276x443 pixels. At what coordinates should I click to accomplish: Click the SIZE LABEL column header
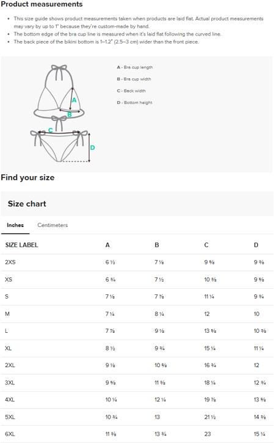(22, 245)
